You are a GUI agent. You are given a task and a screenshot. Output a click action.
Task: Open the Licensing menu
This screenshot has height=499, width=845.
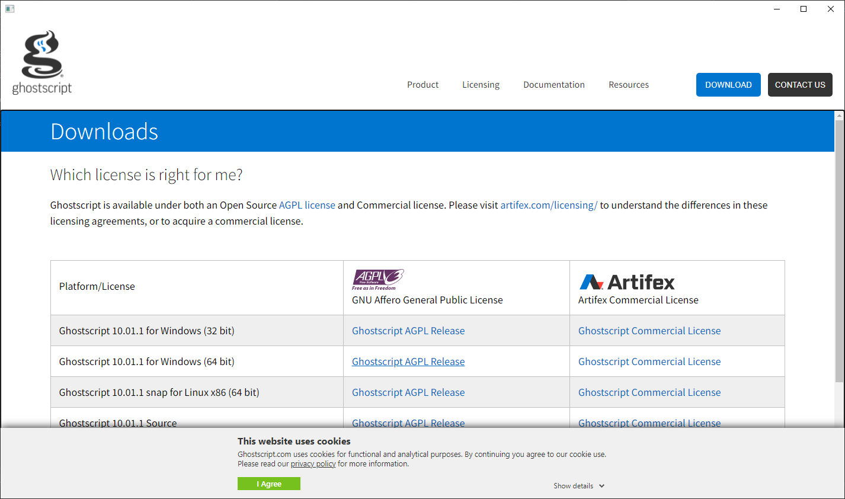point(481,84)
